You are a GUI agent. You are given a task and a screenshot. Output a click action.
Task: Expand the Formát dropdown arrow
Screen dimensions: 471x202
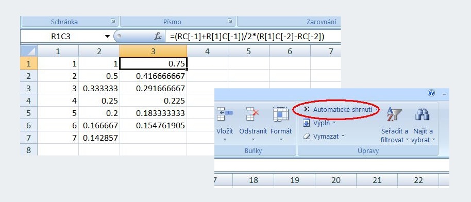(x=281, y=140)
